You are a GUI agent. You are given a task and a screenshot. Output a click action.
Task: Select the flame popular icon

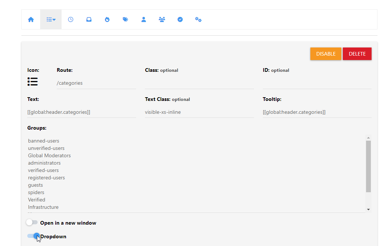point(107,20)
